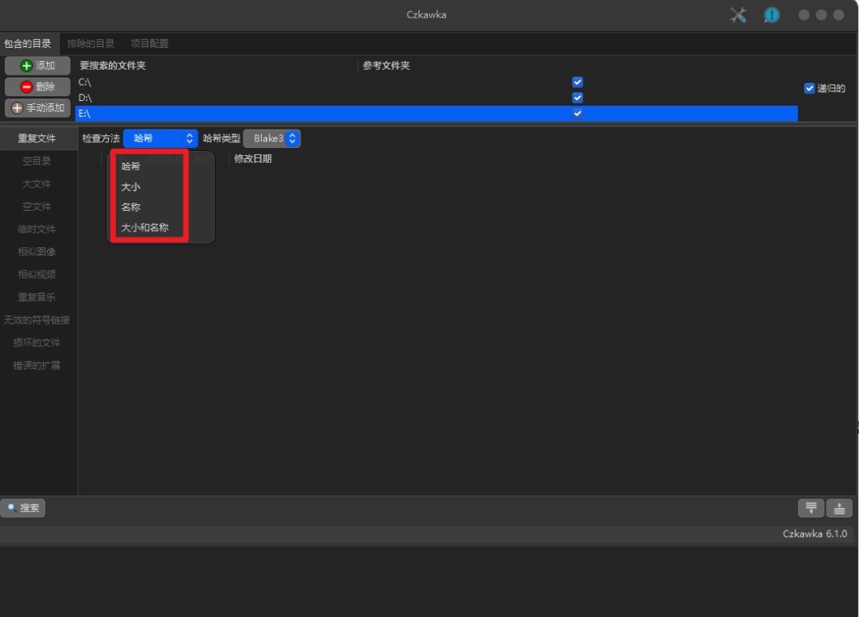The image size is (859, 617).
Task: Select the C:\ folder row
Action: pos(436,82)
